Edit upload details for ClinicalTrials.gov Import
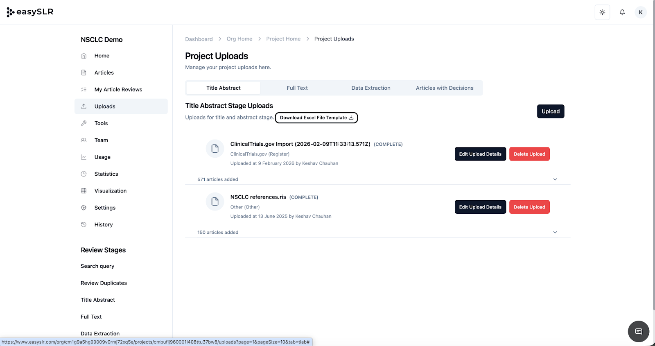Viewport: 655px width, 346px height. pos(480,154)
